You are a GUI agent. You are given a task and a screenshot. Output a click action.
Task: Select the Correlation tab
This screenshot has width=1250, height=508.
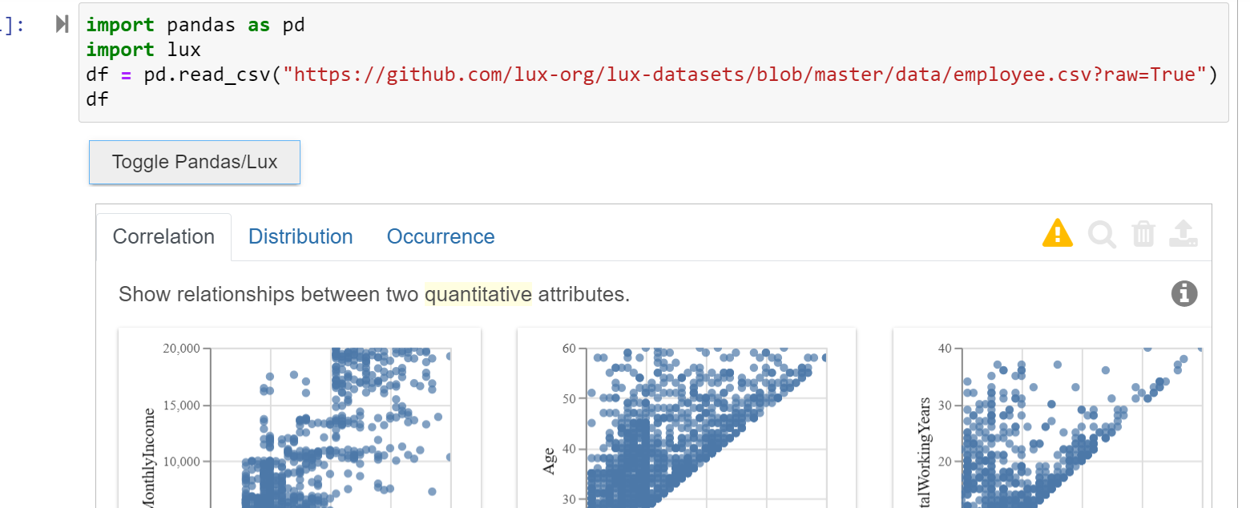163,236
